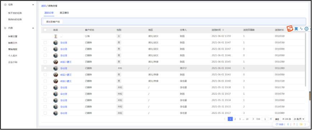Click the 消息 notification icon
This screenshot has width=312, height=130.
tap(276, 124)
